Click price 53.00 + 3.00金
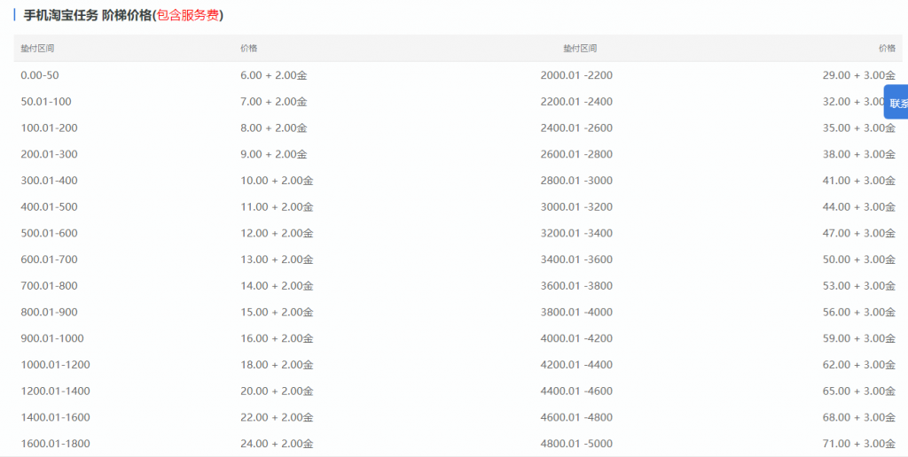Image resolution: width=908 pixels, height=457 pixels. [858, 286]
